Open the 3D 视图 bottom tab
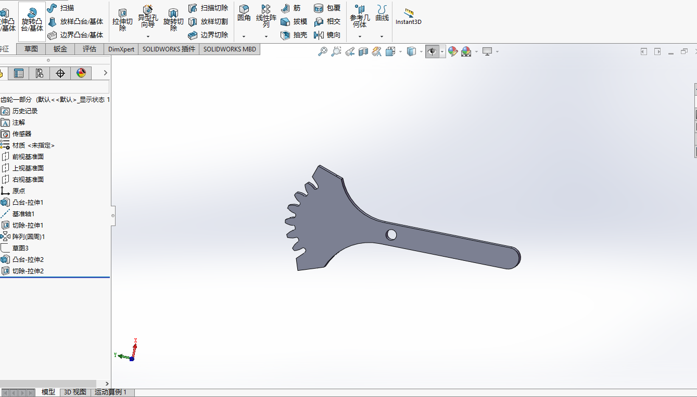 coord(75,392)
